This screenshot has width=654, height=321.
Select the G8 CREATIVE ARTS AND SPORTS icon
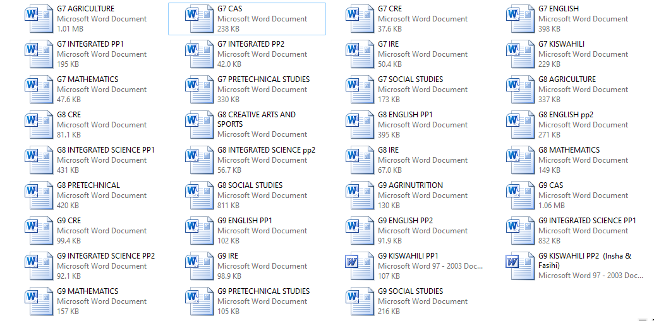pos(199,125)
